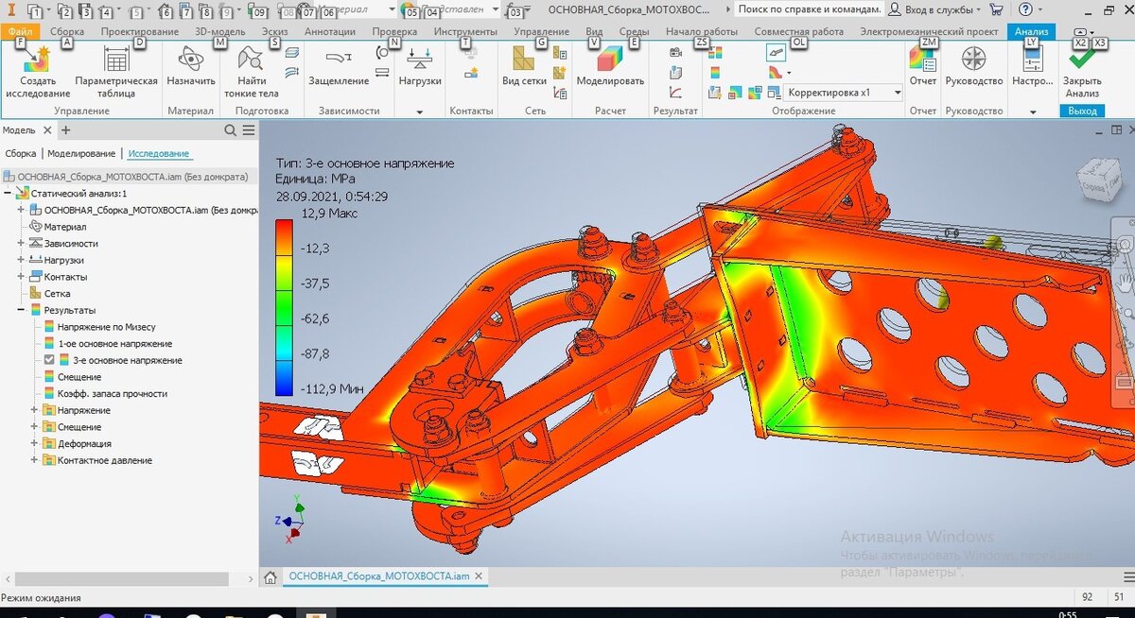1135x618 pixels.
Task: Toggle the minimum value marker icon
Action: (755, 93)
